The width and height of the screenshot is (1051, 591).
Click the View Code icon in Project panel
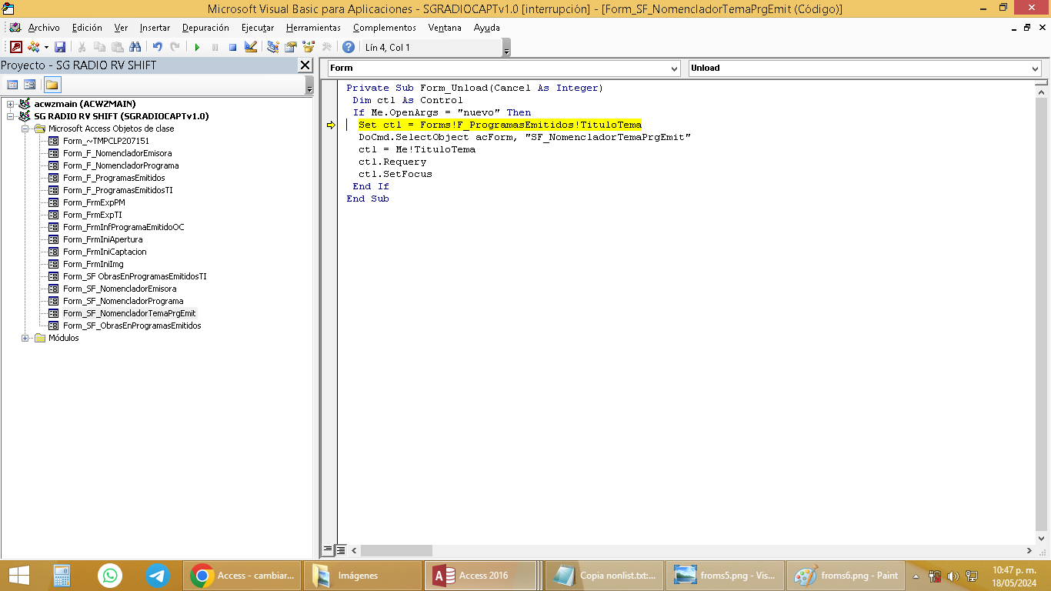(x=12, y=85)
